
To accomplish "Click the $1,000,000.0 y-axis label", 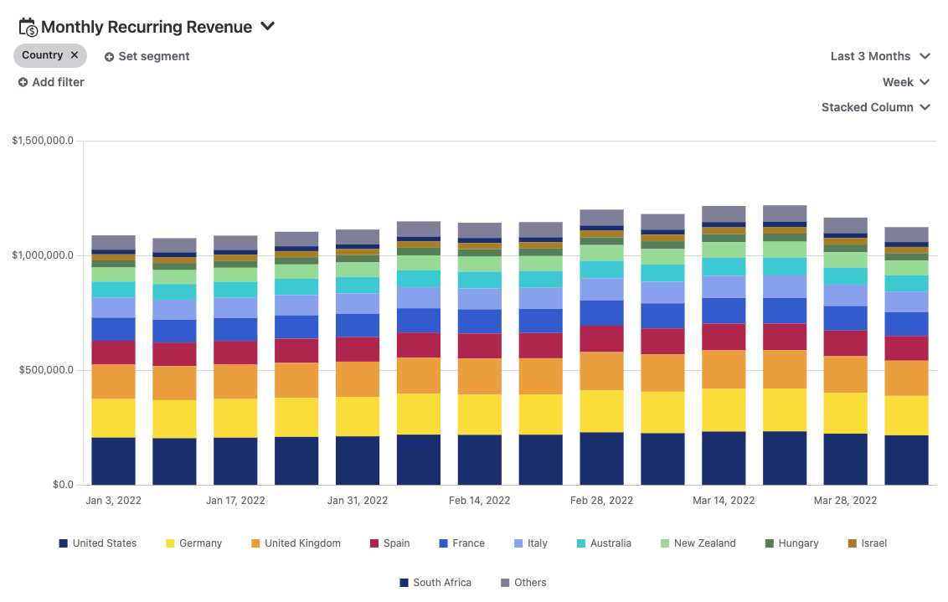I will [43, 255].
